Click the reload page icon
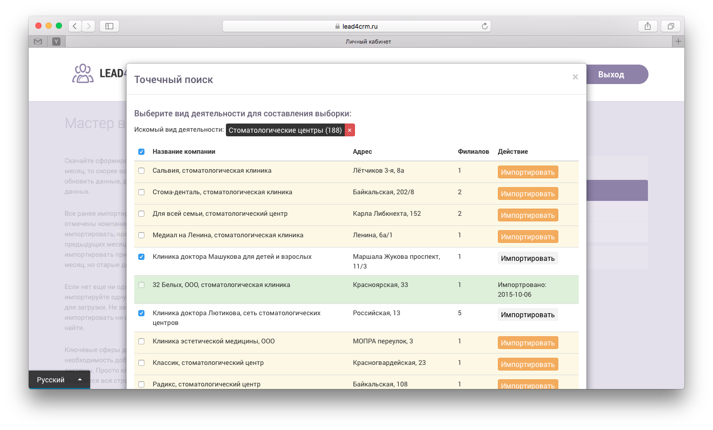Image resolution: width=713 pixels, height=430 pixels. click(485, 26)
